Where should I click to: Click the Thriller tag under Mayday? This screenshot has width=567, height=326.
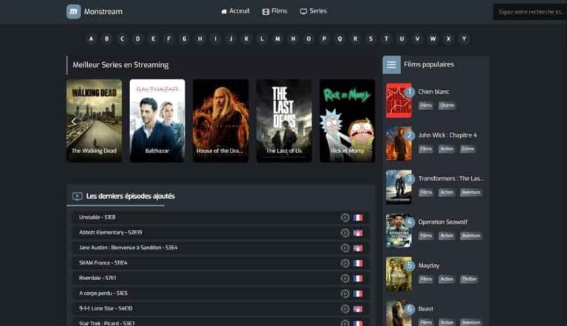tap(470, 279)
